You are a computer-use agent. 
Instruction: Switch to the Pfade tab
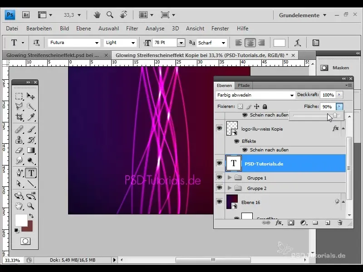[244, 86]
